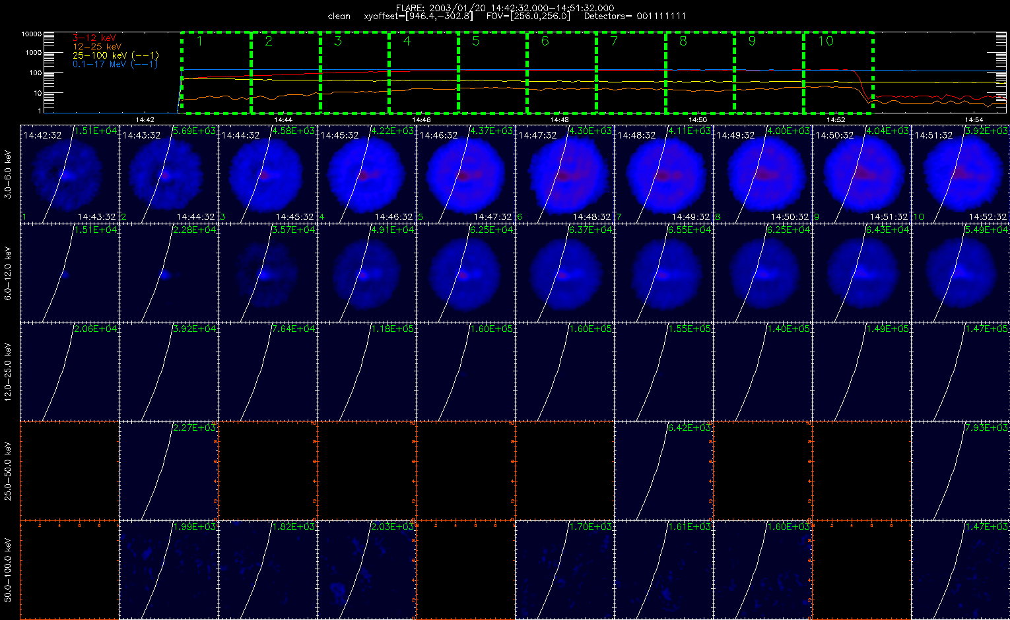The width and height of the screenshot is (1010, 620).
Task: Click the '5.69E+03' flux value
Action: coord(195,131)
